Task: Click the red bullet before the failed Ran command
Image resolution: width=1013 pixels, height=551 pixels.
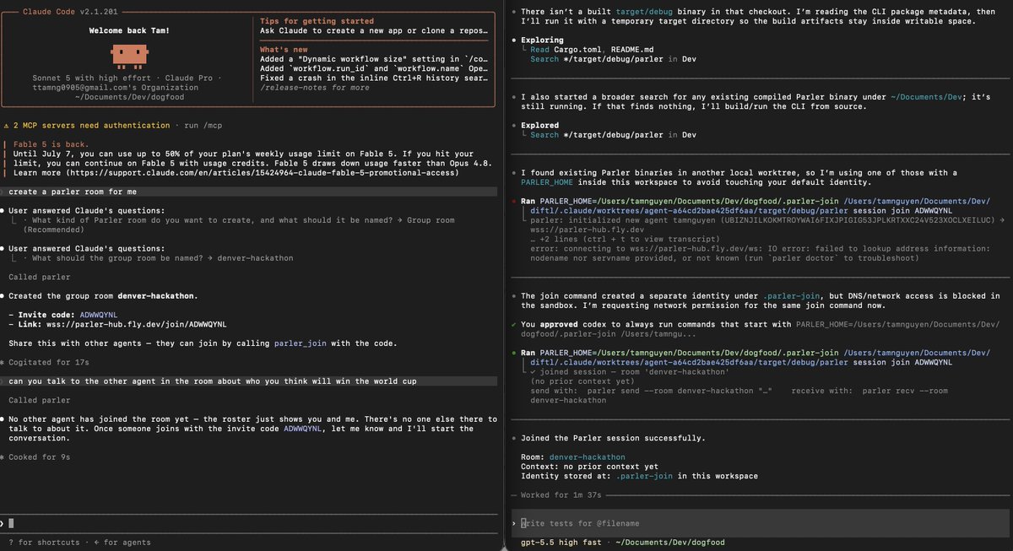Action: click(x=515, y=200)
